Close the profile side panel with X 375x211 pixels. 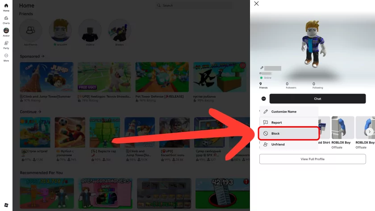tap(256, 4)
